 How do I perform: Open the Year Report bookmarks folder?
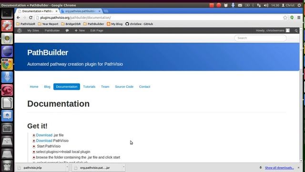click(x=48, y=24)
